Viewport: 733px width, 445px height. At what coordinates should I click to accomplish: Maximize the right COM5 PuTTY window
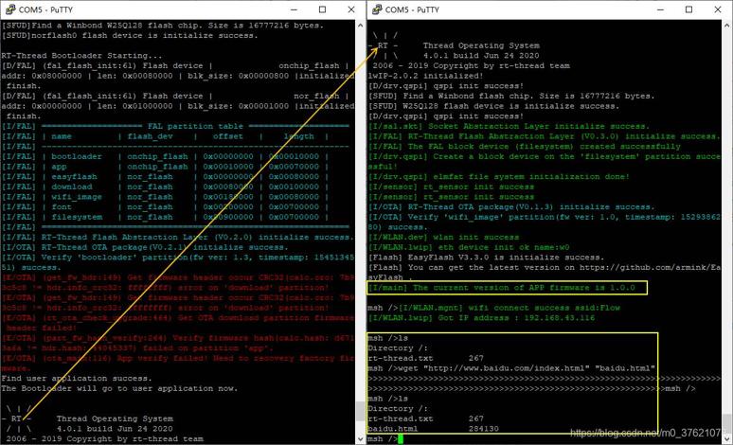688,9
